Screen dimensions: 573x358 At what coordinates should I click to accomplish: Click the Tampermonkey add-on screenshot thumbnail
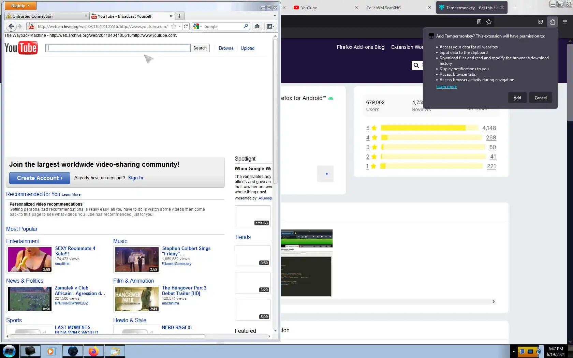coord(306,263)
